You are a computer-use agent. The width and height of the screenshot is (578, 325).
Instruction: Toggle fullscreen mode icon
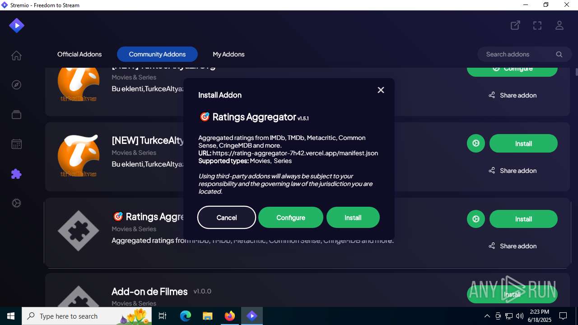(x=537, y=25)
